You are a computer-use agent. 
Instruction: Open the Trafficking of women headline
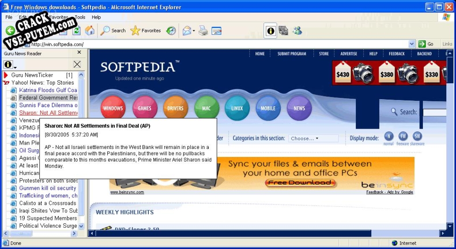(x=48, y=196)
